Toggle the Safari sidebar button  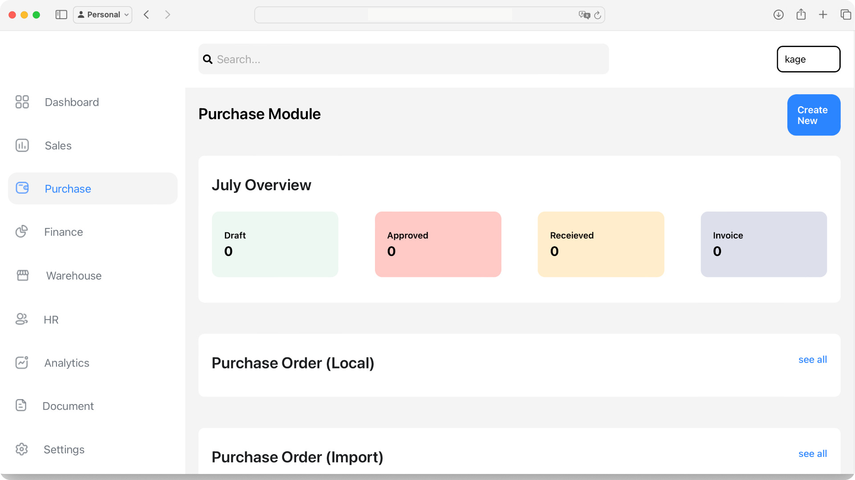tap(61, 15)
